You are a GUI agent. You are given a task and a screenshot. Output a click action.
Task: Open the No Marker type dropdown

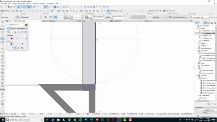[160, 17]
